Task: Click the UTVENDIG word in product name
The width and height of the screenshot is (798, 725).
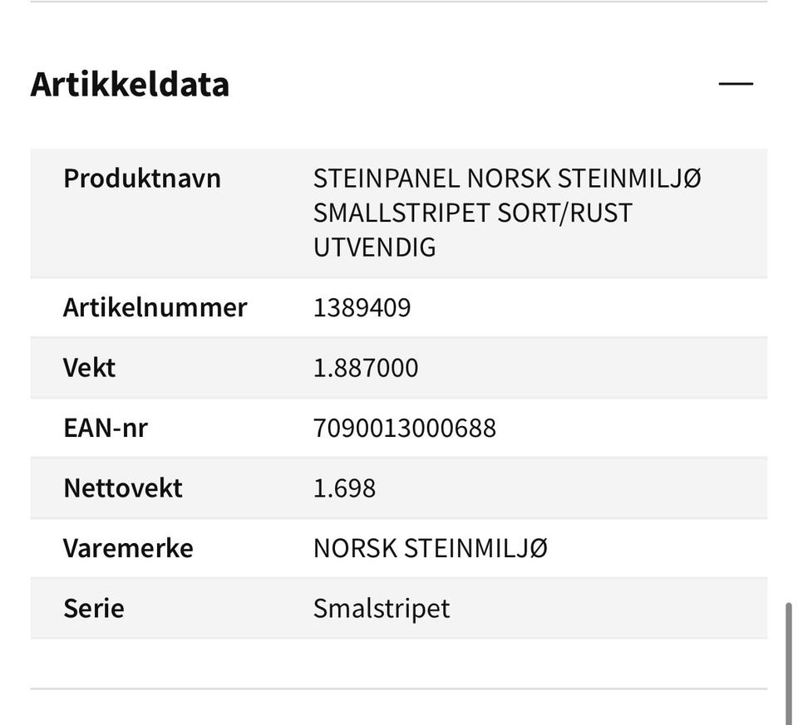Action: point(375,247)
